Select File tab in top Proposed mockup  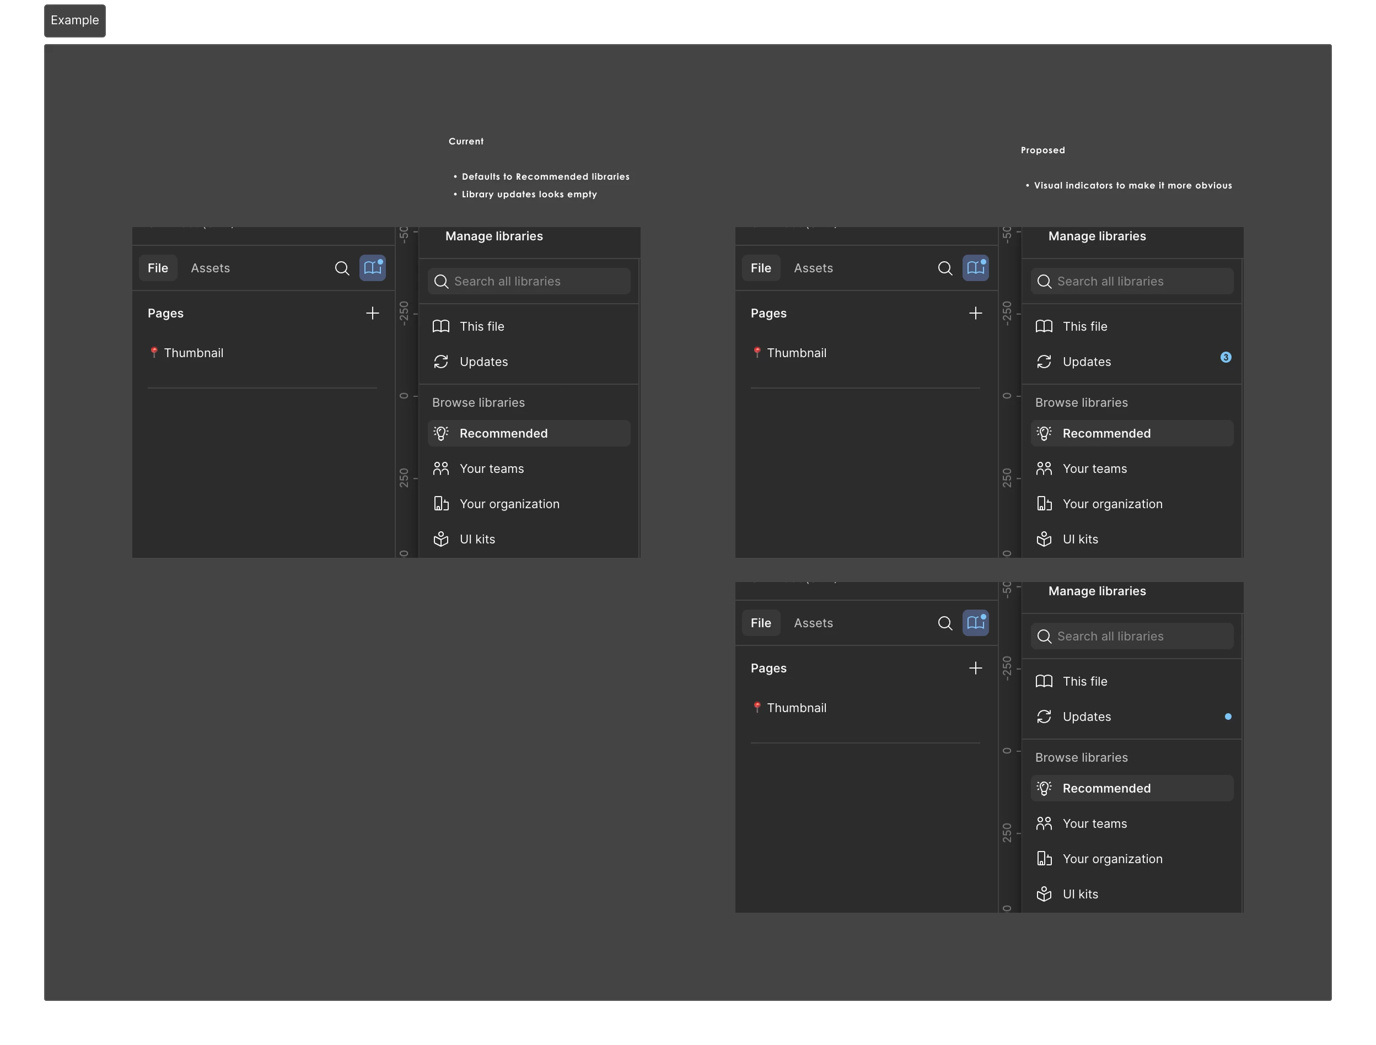pos(760,268)
